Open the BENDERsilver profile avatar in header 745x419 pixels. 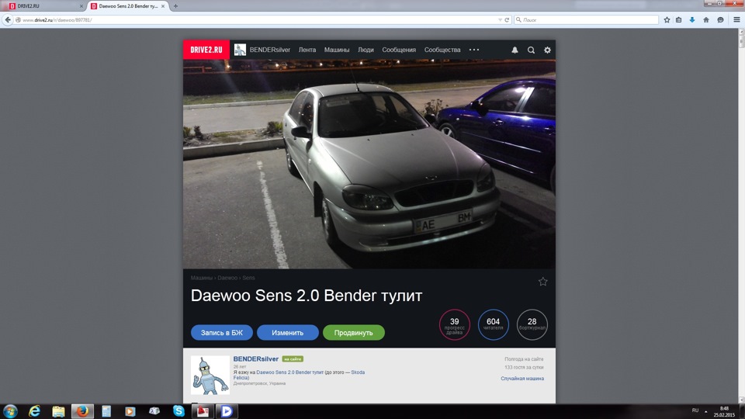tap(240, 50)
